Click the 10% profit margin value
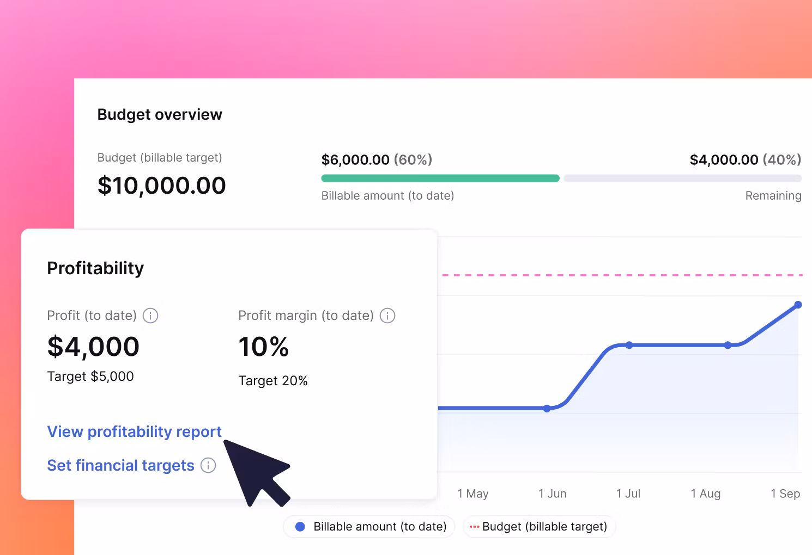Screen dimensions: 812x555 coord(263,347)
